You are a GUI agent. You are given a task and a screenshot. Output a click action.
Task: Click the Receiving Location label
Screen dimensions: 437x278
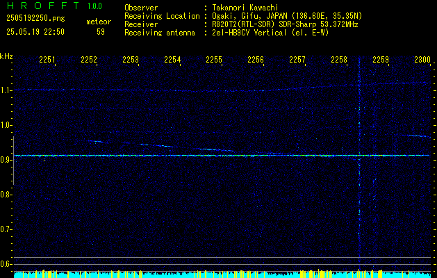click(162, 16)
